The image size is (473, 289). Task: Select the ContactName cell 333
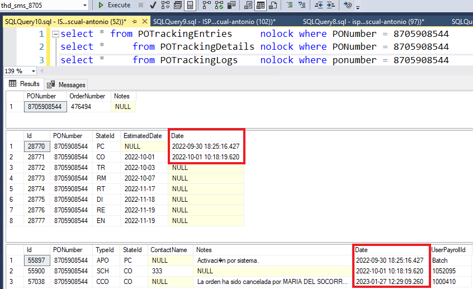point(170,271)
